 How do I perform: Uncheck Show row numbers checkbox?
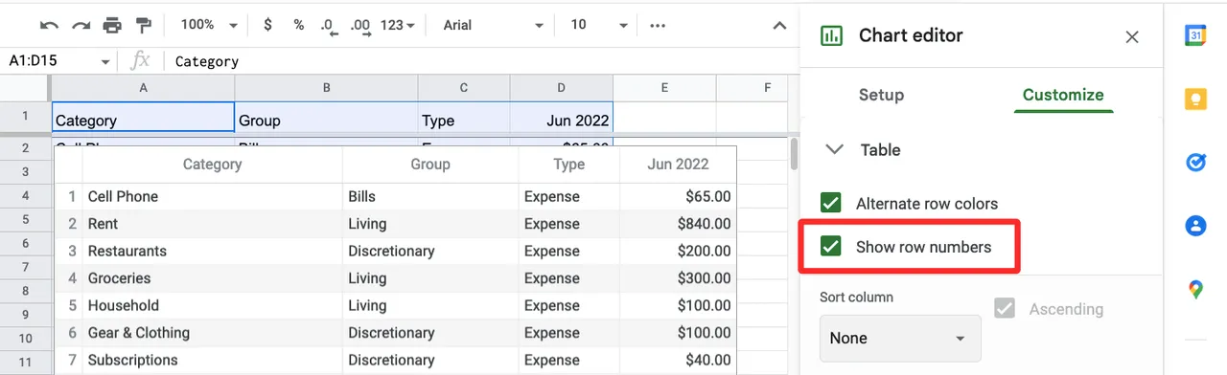tap(830, 247)
